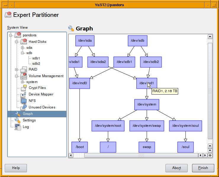The width and height of the screenshot is (219, 177).
Task: Click the /boot mount point node
Action: pyautogui.click(x=80, y=147)
